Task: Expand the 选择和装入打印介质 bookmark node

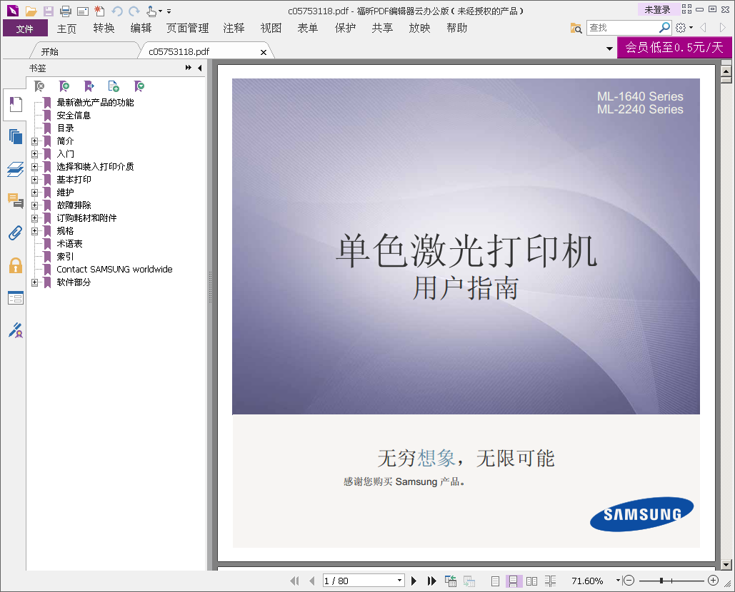Action: tap(35, 167)
